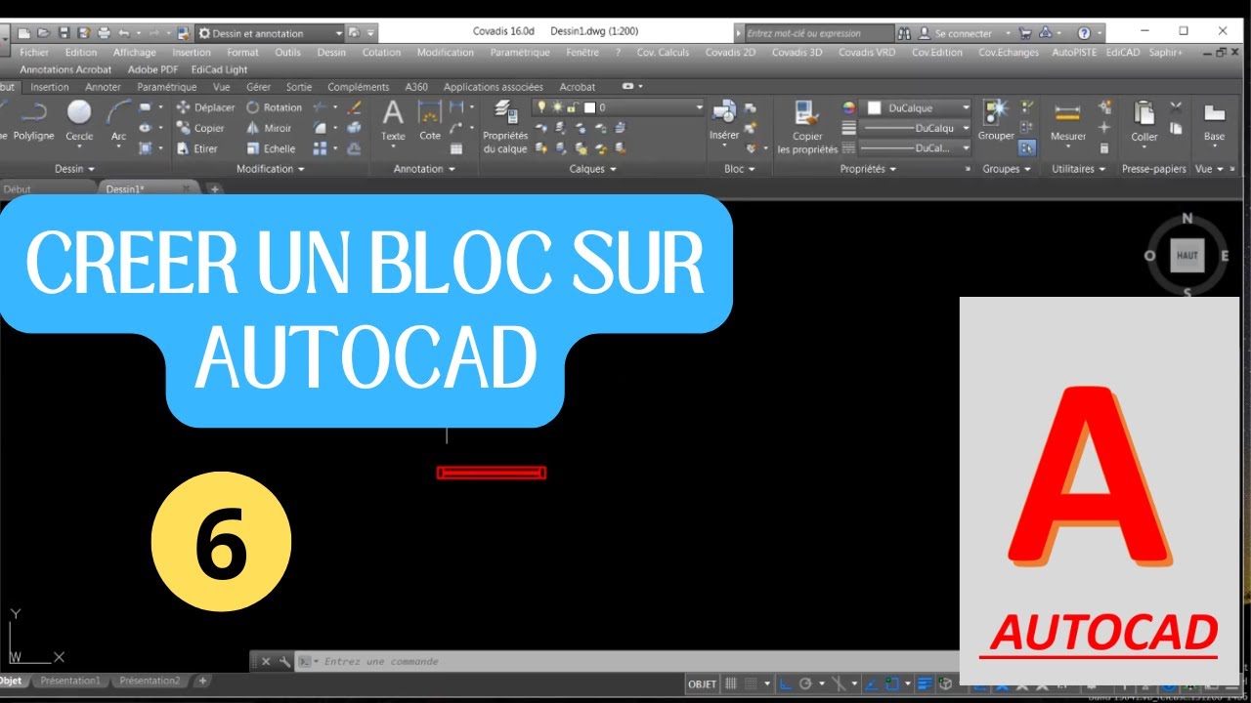Toggle the layer freeze sun icon
The height and width of the screenshot is (703, 1251).
click(556, 107)
